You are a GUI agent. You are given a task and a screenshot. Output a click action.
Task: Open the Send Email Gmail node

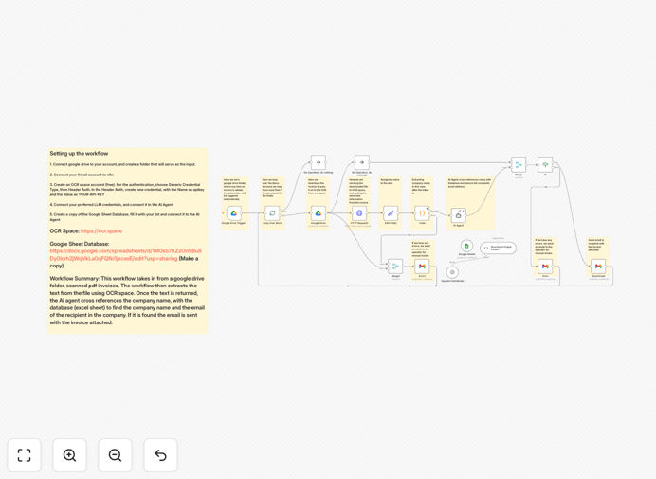pyautogui.click(x=598, y=267)
